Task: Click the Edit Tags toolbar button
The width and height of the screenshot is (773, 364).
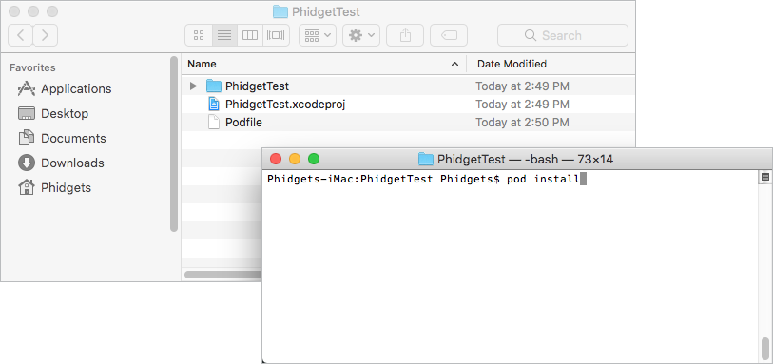Action: coord(449,35)
